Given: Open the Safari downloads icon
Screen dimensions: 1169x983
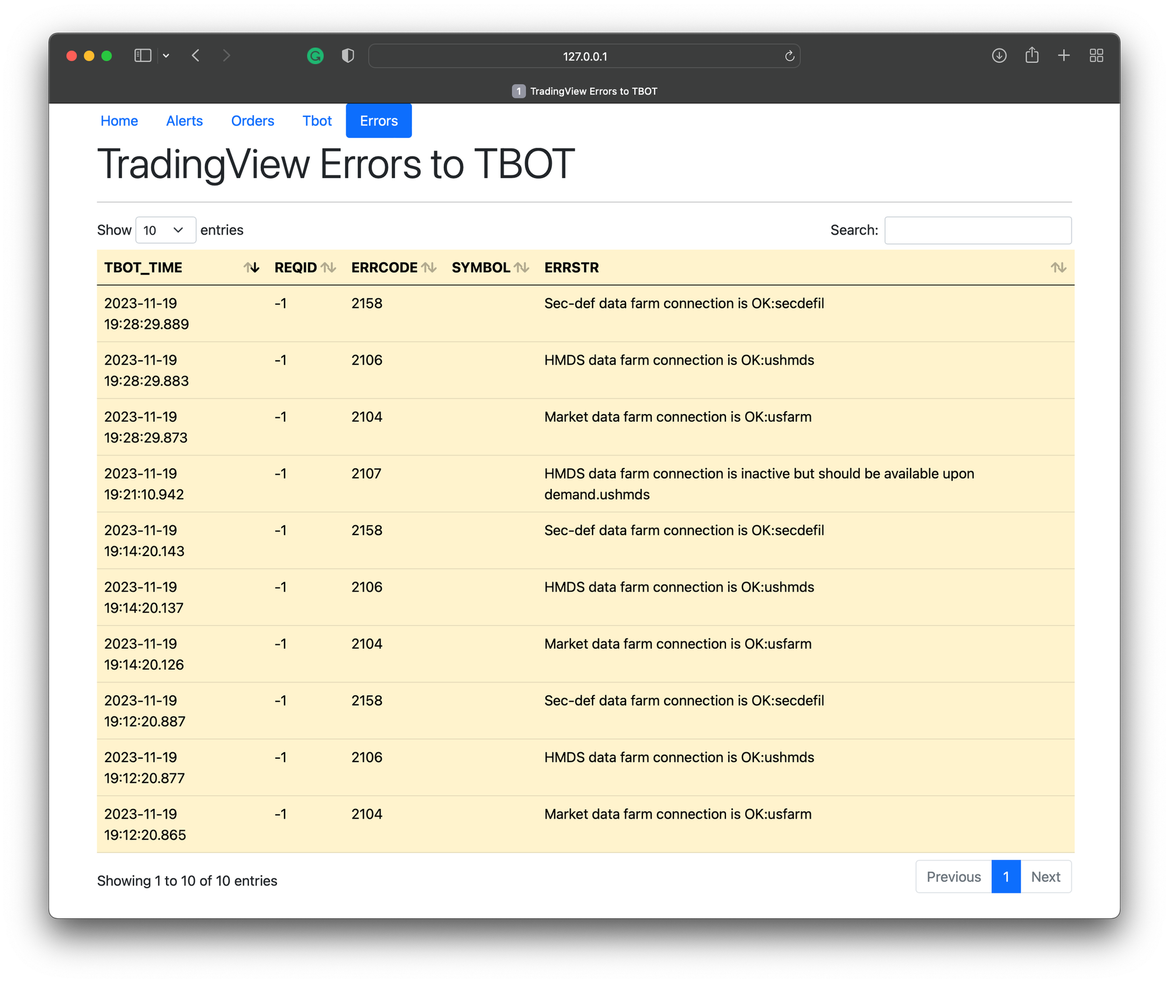Looking at the screenshot, I should 999,55.
